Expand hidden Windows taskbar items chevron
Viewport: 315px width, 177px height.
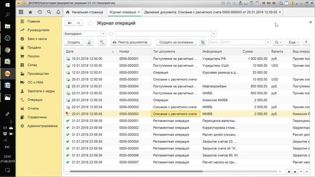(x=11, y=122)
